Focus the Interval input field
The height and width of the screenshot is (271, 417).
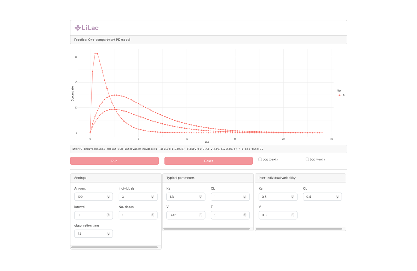[91, 215]
